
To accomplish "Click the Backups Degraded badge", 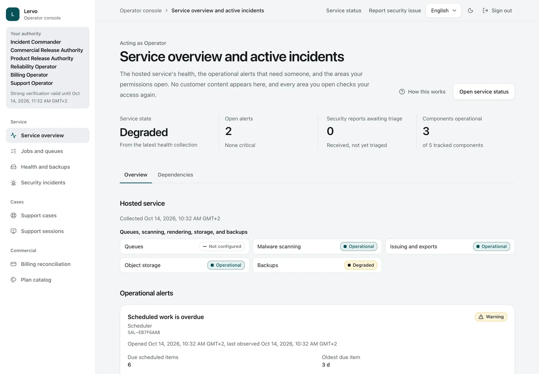I will (x=361, y=265).
